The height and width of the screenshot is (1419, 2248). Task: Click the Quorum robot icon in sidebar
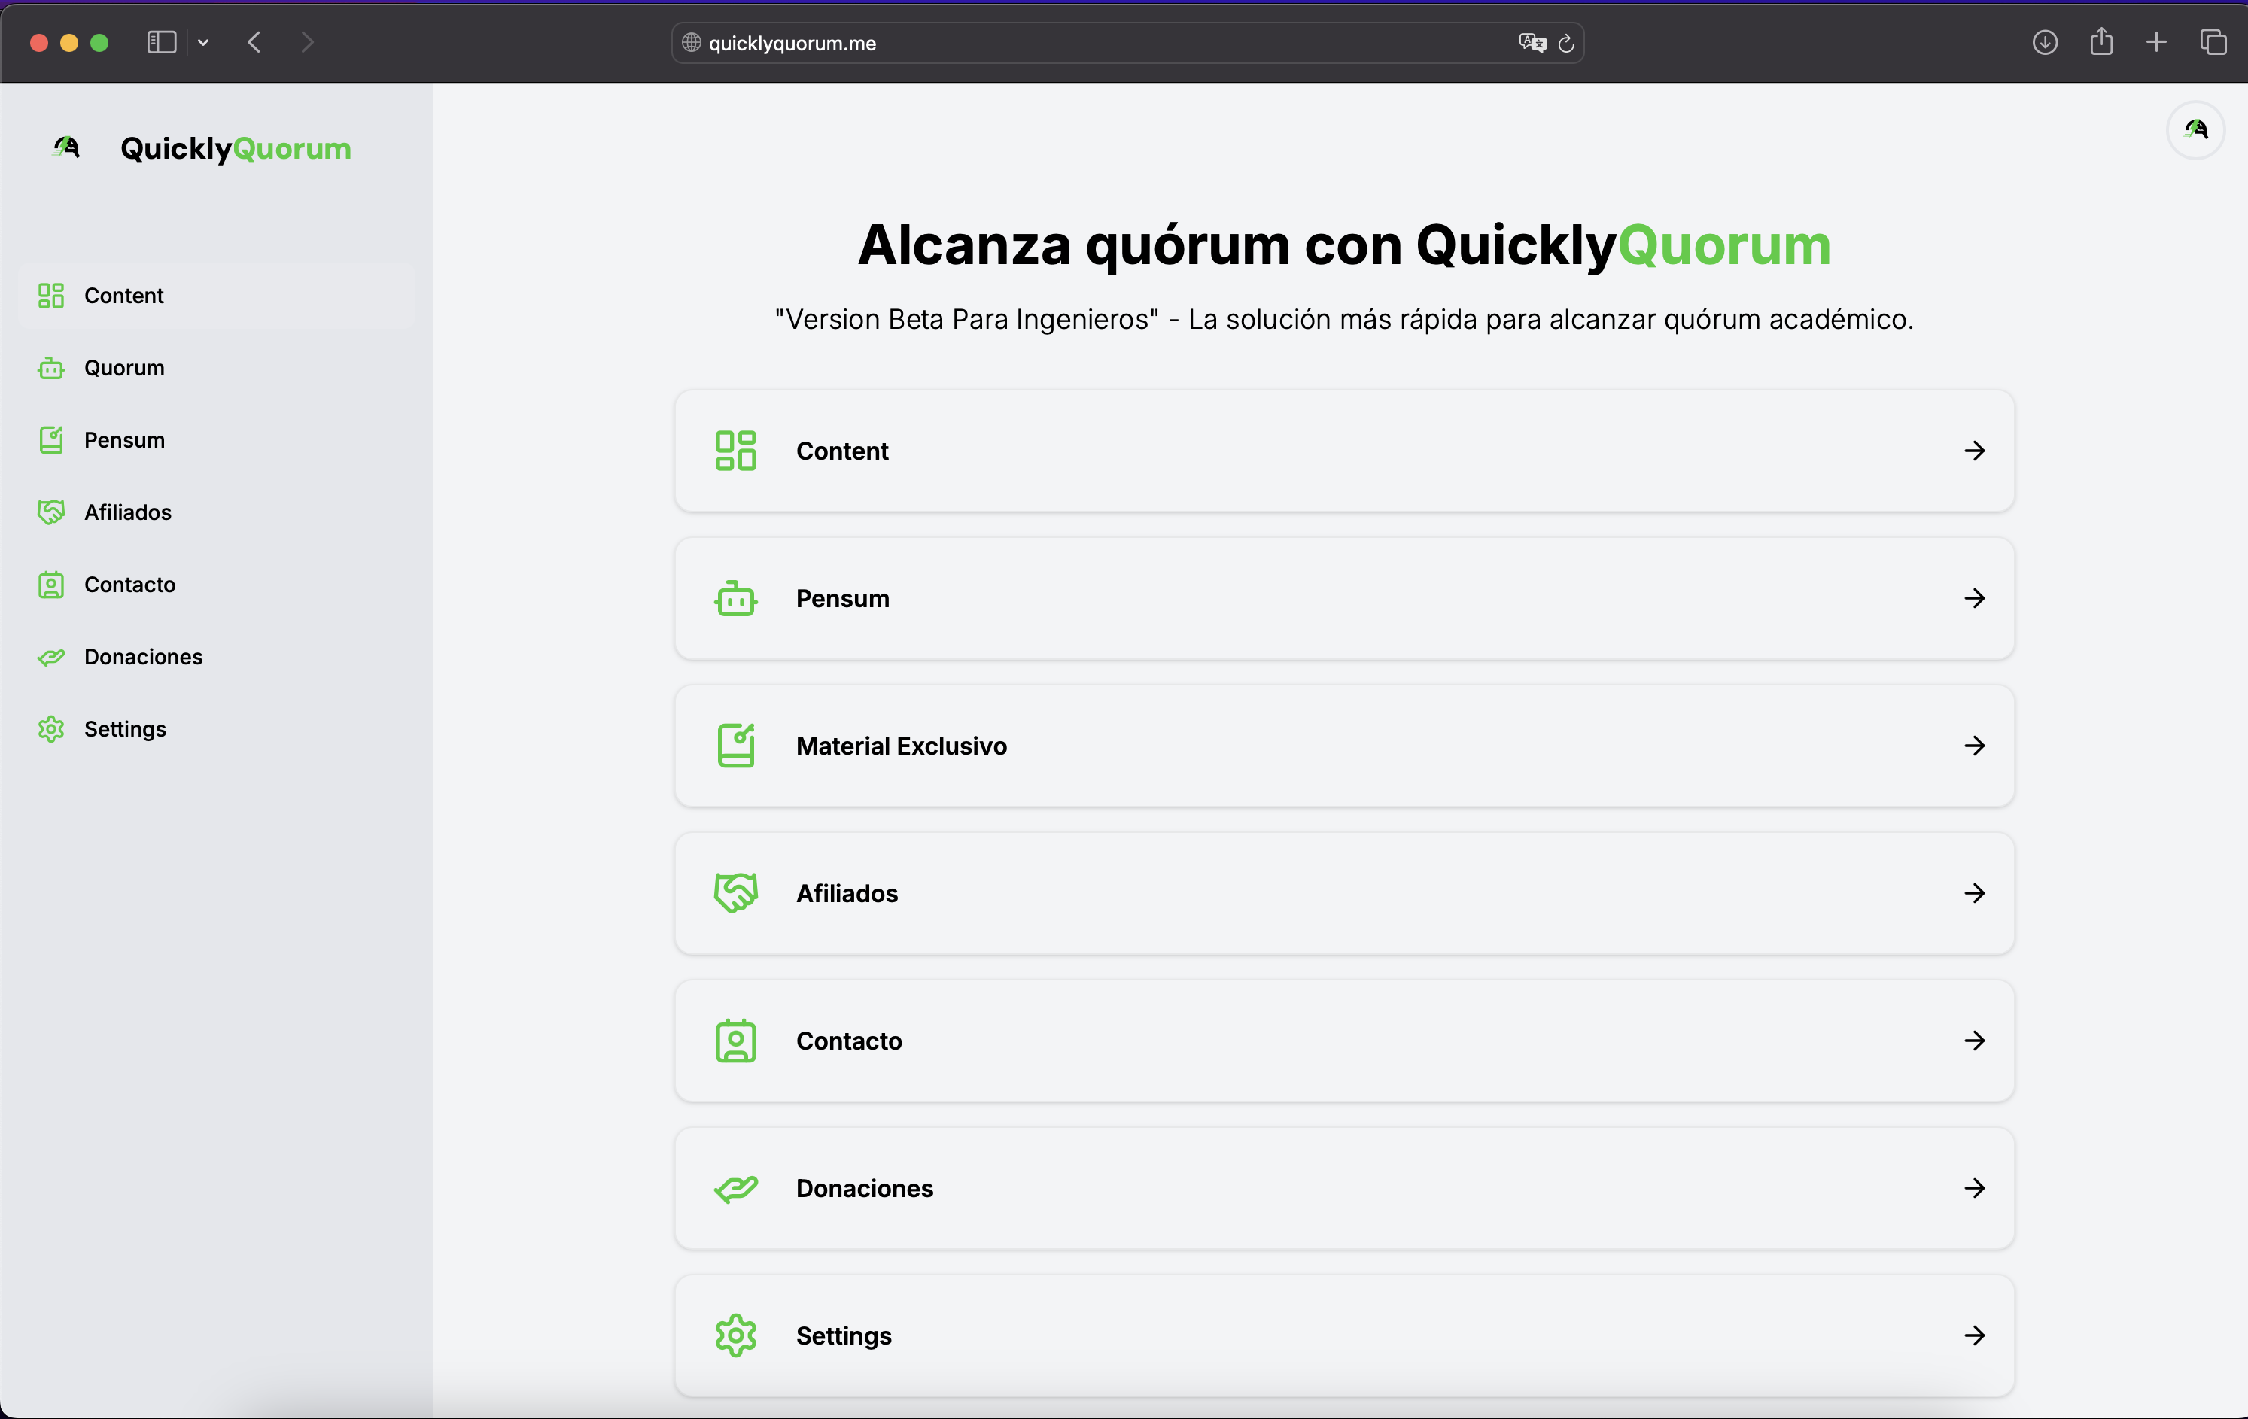[51, 368]
